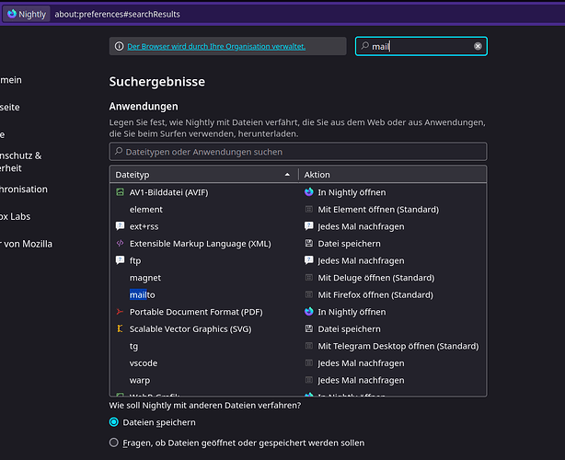Click app icon beside 'Mit Telegram Desktop öffnen'
Image resolution: width=565 pixels, height=460 pixels.
coord(309,346)
